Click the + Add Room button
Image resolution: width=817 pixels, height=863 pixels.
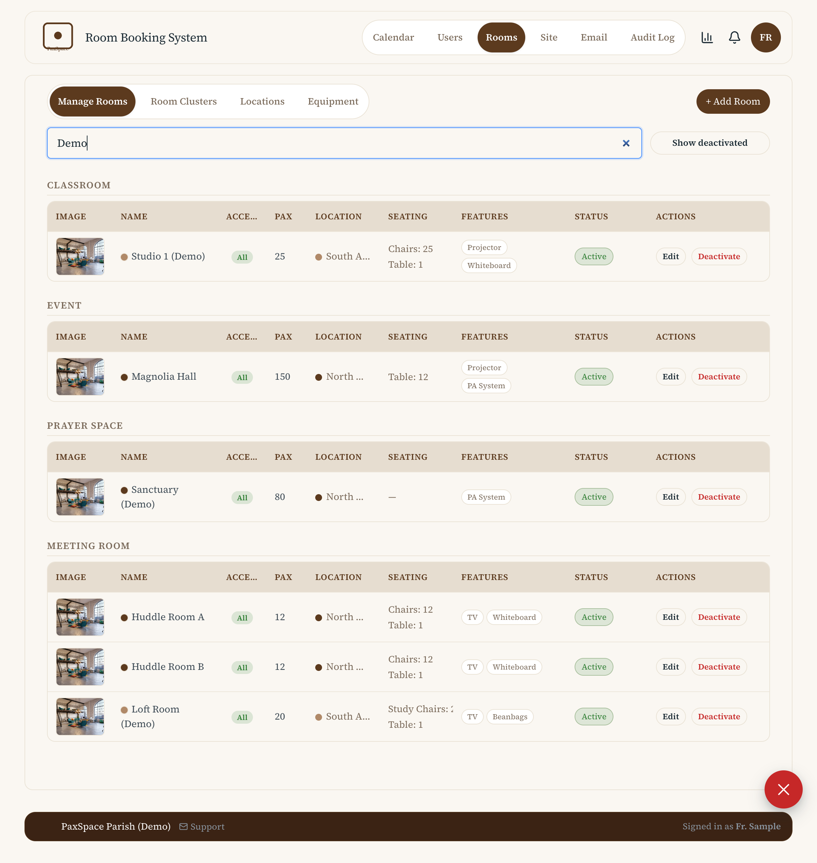tap(733, 101)
